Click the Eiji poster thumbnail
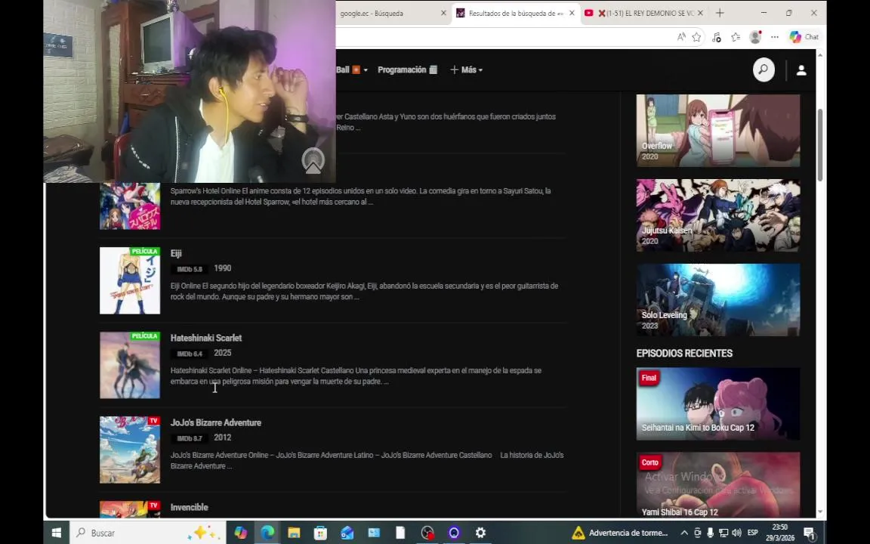 click(x=130, y=281)
